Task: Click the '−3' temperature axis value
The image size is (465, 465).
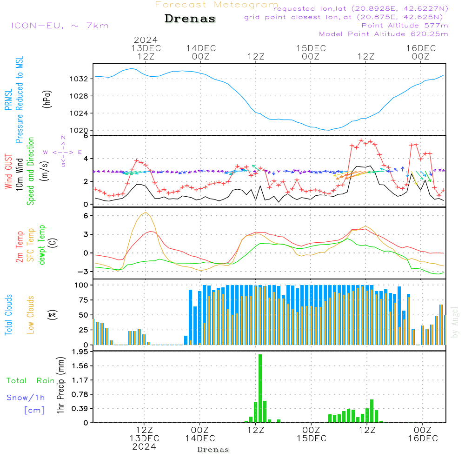Action: point(82,272)
